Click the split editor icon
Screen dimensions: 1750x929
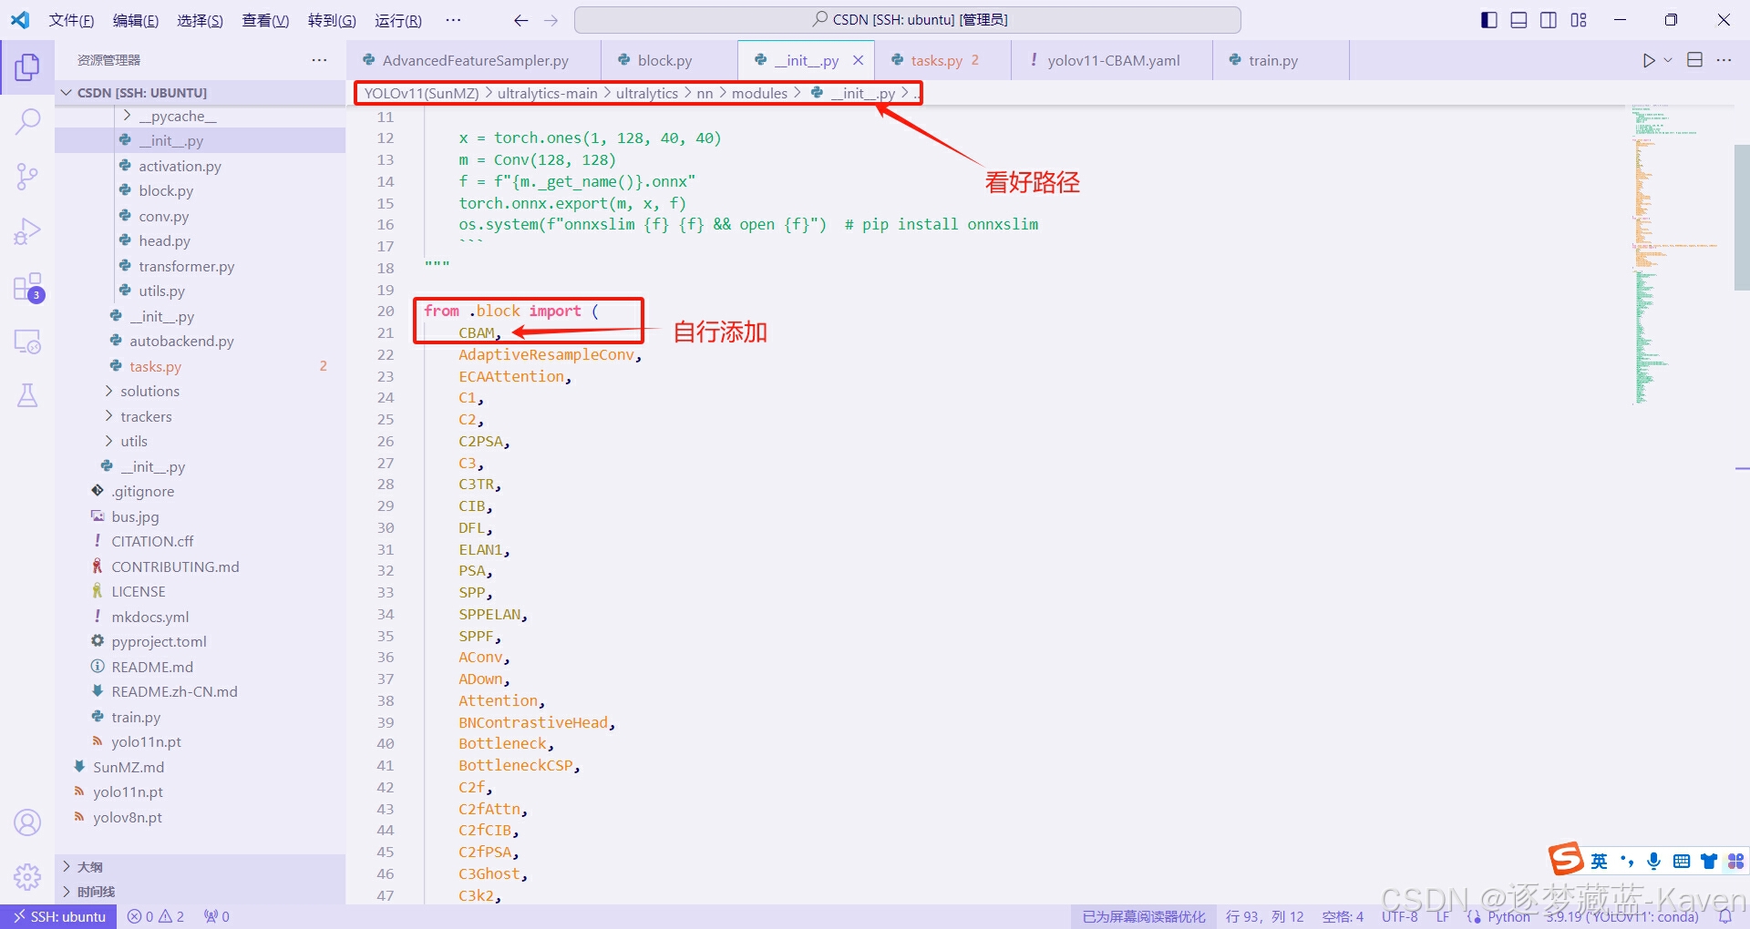click(x=1694, y=60)
